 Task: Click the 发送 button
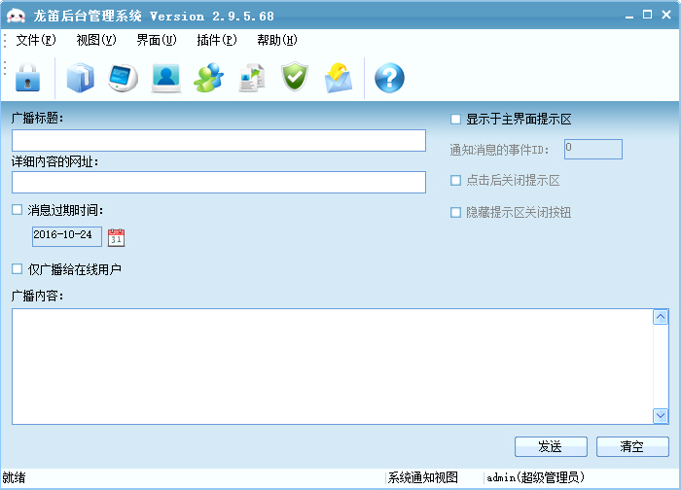click(551, 446)
